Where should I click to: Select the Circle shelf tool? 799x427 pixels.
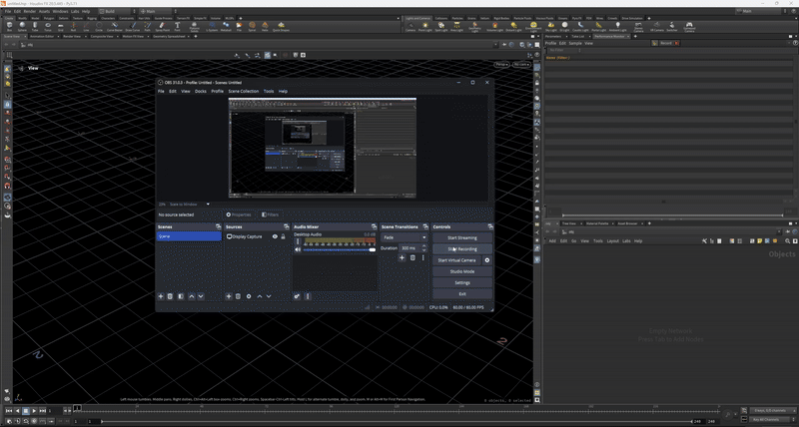[x=99, y=26]
